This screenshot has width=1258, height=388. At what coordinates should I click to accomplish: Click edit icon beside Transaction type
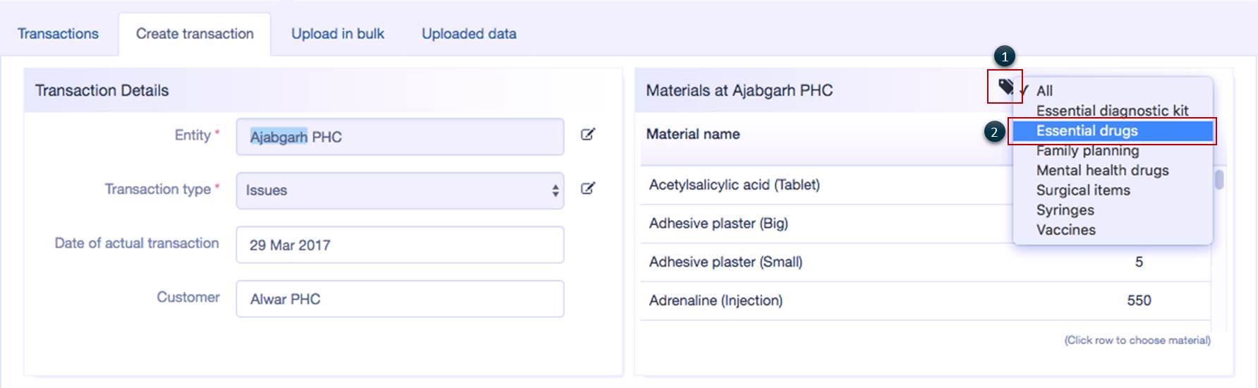[588, 188]
